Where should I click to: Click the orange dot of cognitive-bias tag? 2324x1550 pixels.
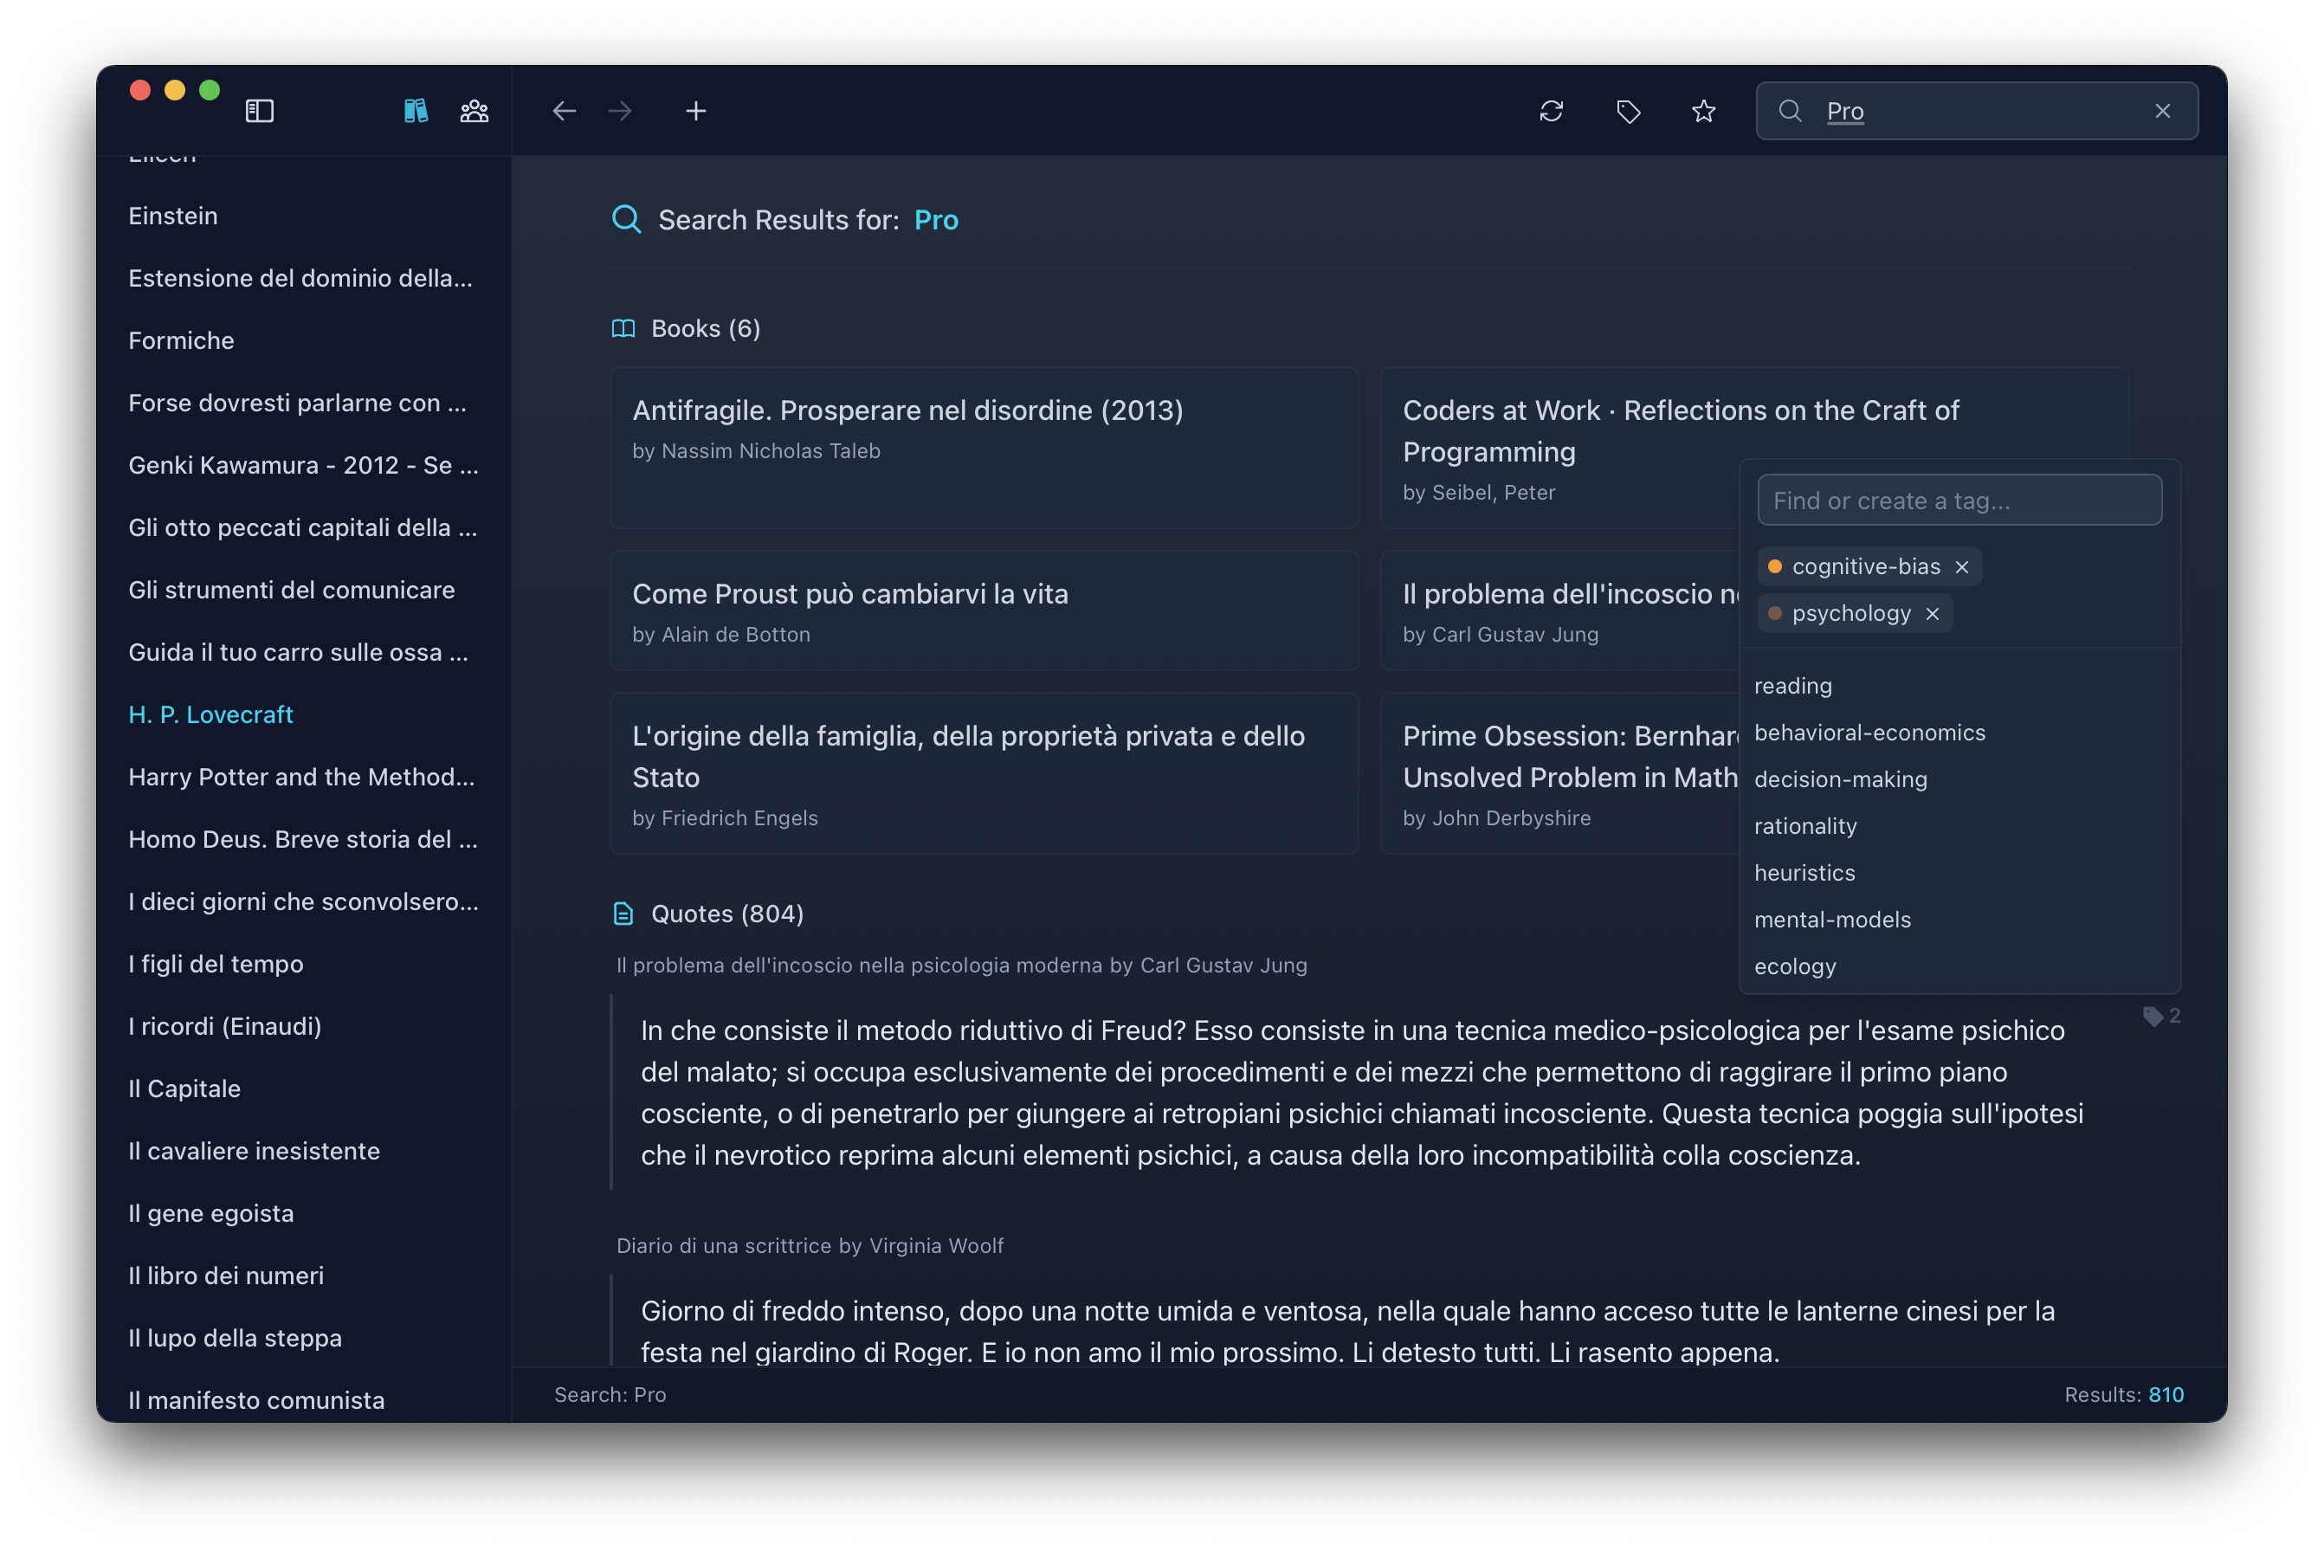1774,566
